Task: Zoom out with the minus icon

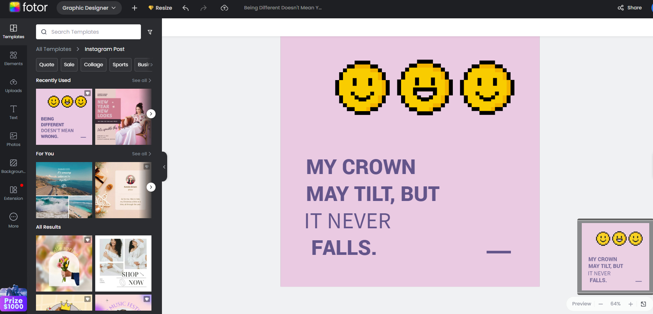Action: [x=601, y=304]
